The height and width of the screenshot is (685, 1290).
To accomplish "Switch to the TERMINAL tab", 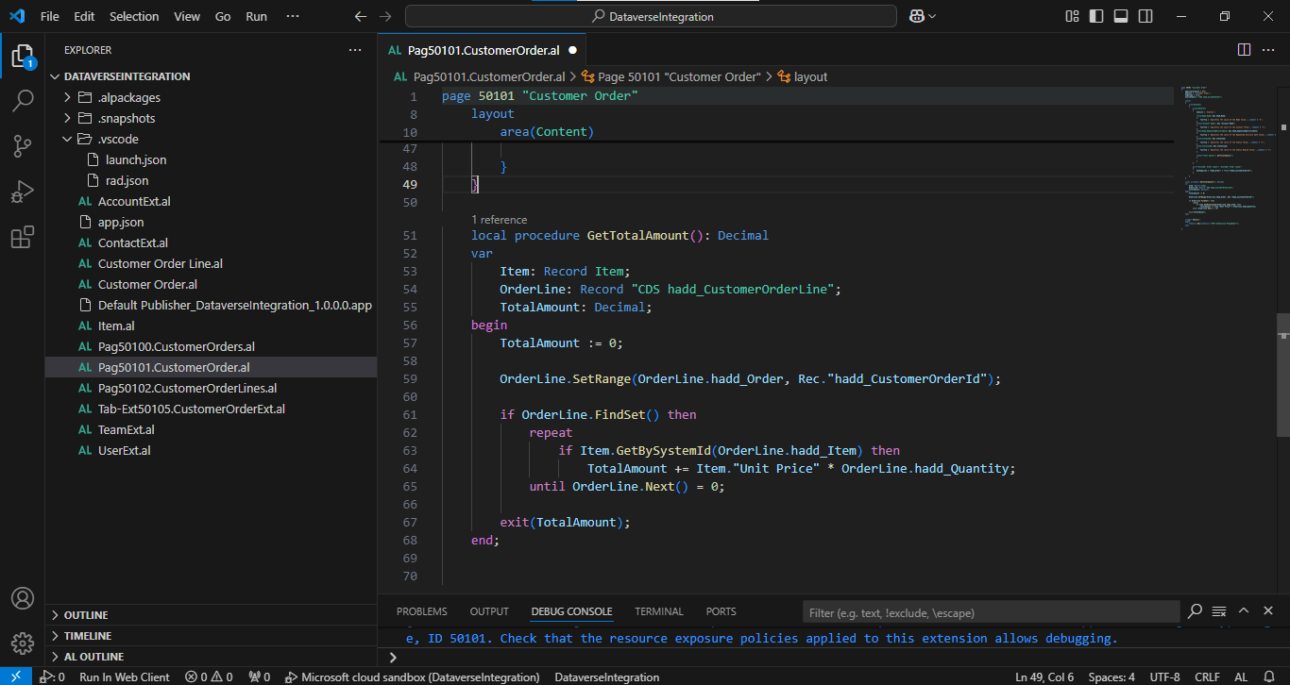I will pyautogui.click(x=658, y=611).
